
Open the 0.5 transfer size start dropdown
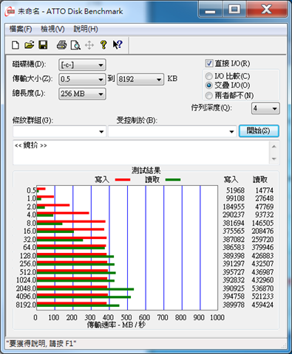[82, 79]
